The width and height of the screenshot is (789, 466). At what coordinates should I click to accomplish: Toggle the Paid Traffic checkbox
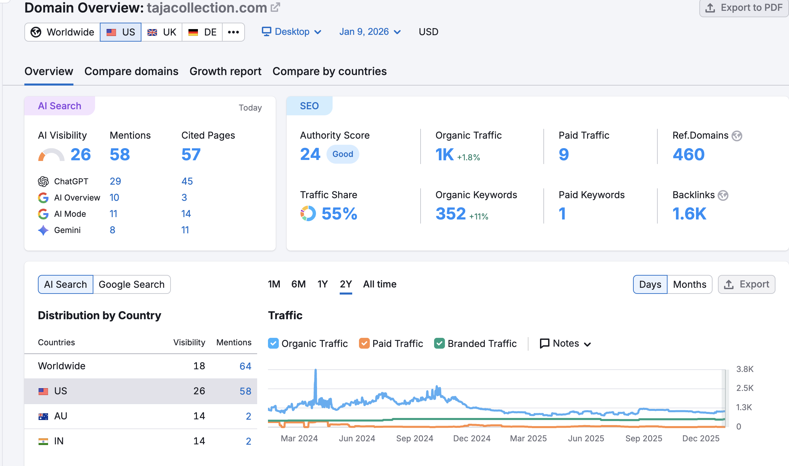pyautogui.click(x=364, y=344)
